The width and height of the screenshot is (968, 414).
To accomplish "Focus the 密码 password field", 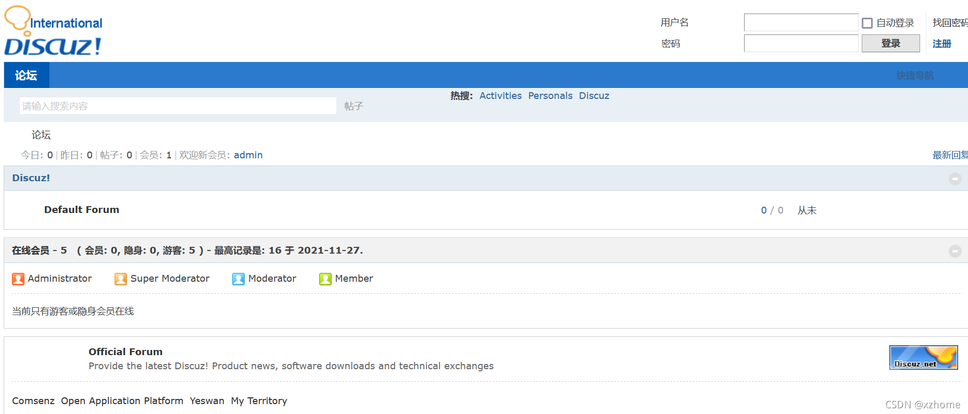I will click(x=801, y=43).
